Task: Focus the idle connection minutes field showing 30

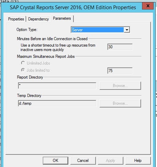Action: pos(120,47)
